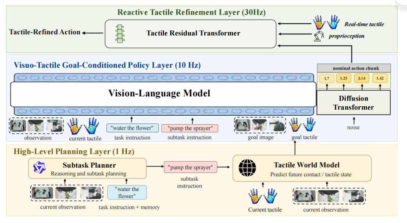407x223 pixels.
Task: Click the Diffusion Transformer block
Action: (x=353, y=102)
